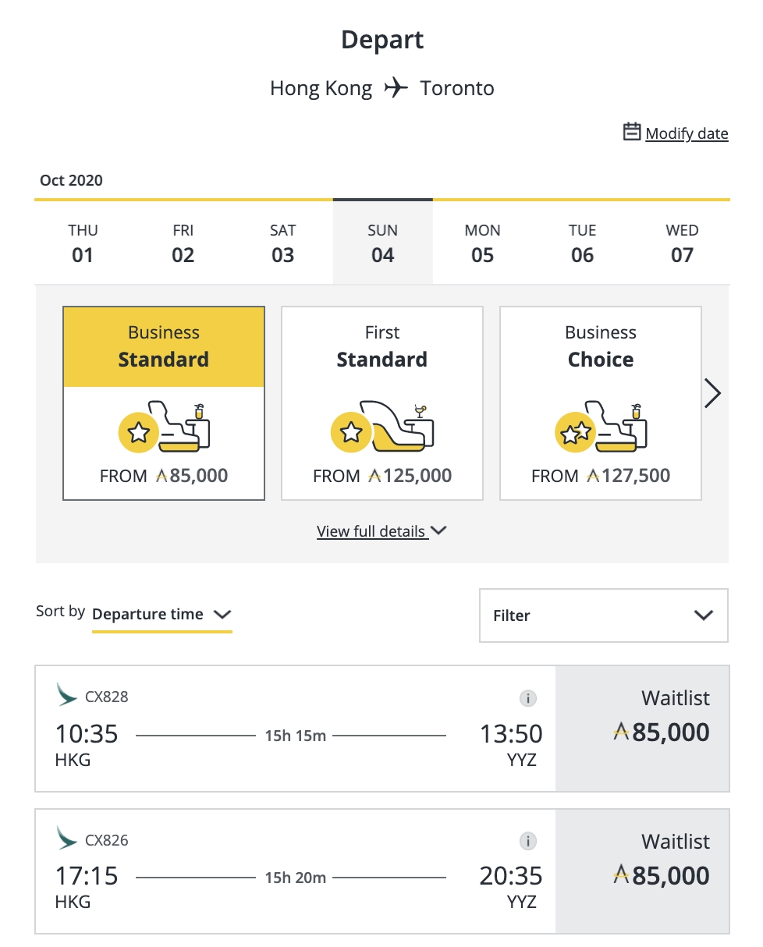The width and height of the screenshot is (763, 947).
Task: Click the calendar icon beside Modify date
Action: click(x=632, y=132)
